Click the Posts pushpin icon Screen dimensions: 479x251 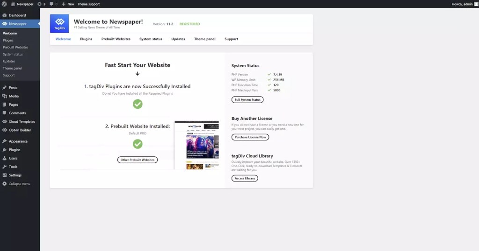point(5,87)
